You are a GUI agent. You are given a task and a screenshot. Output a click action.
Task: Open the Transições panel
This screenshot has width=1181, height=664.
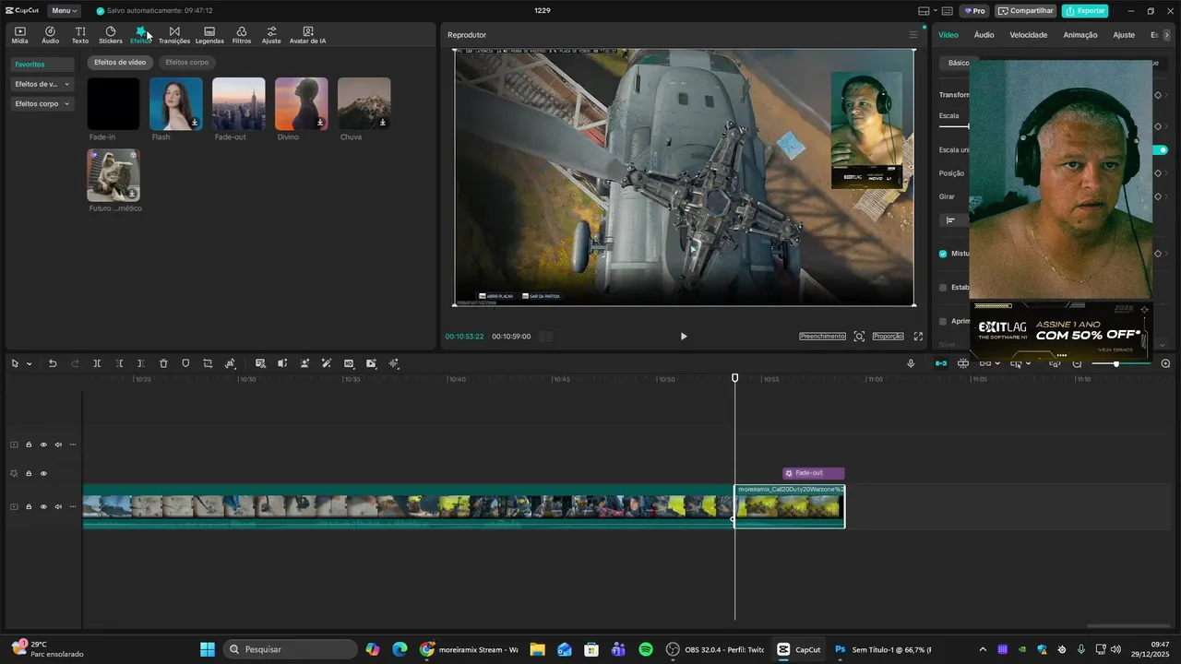[174, 35]
